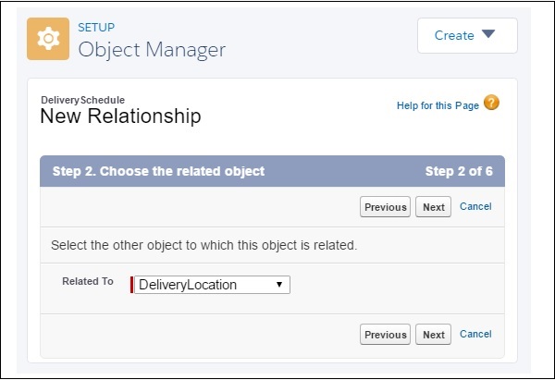
Task: Click the triangle arrow on the Create button
Action: tap(488, 35)
